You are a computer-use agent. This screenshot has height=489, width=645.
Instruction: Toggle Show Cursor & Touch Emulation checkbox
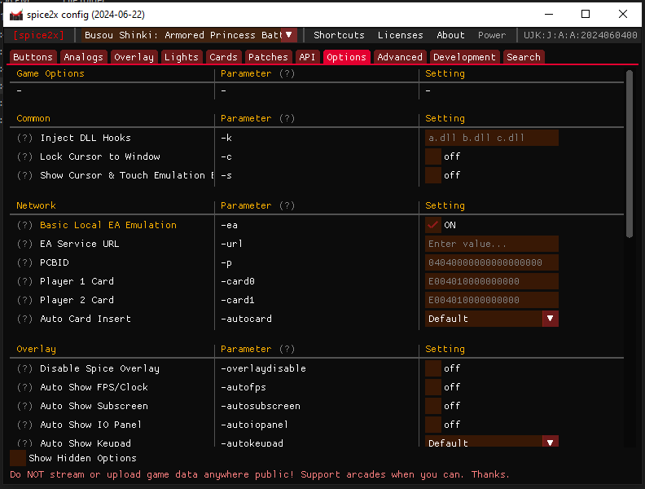432,175
